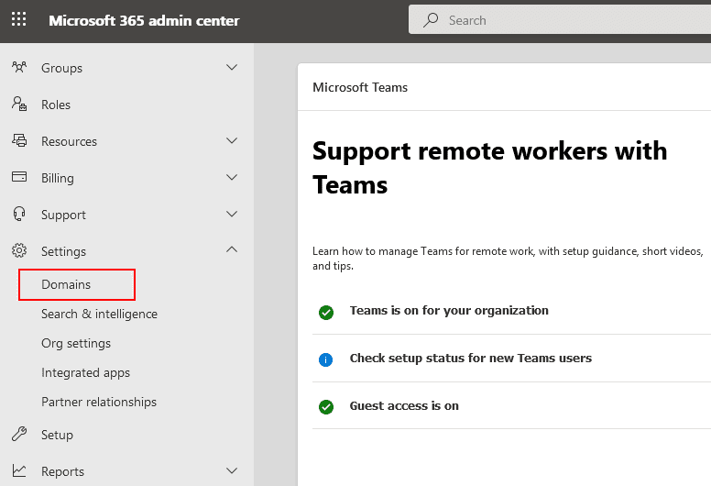Click the Resources icon in sidebar
The image size is (711, 486).
[x=19, y=141]
